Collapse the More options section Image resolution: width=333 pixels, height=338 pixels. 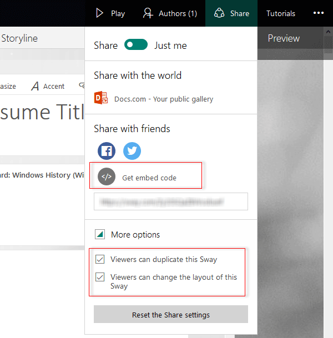pyautogui.click(x=99, y=235)
